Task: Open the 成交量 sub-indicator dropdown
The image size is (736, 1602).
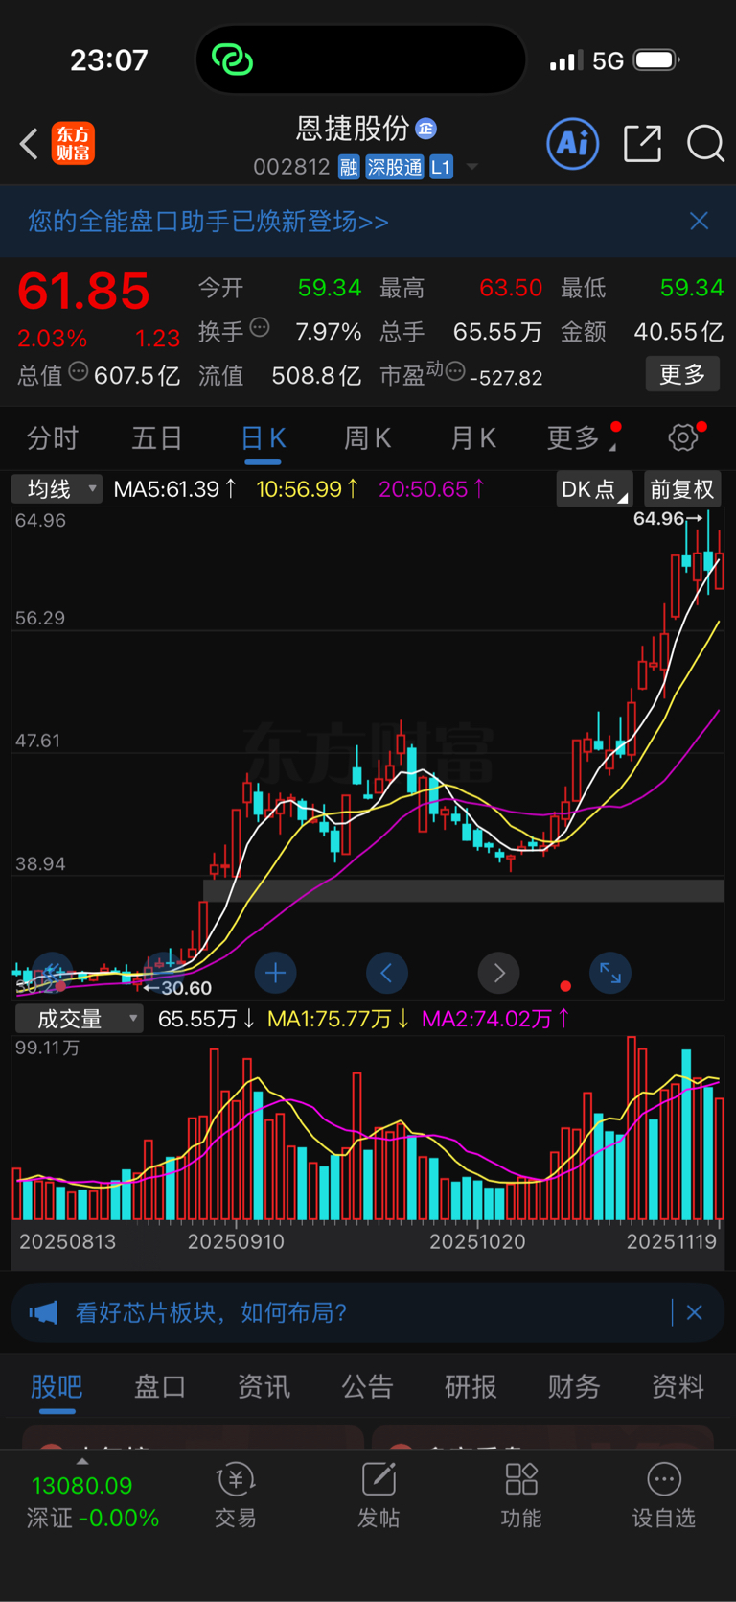Action: (80, 1019)
